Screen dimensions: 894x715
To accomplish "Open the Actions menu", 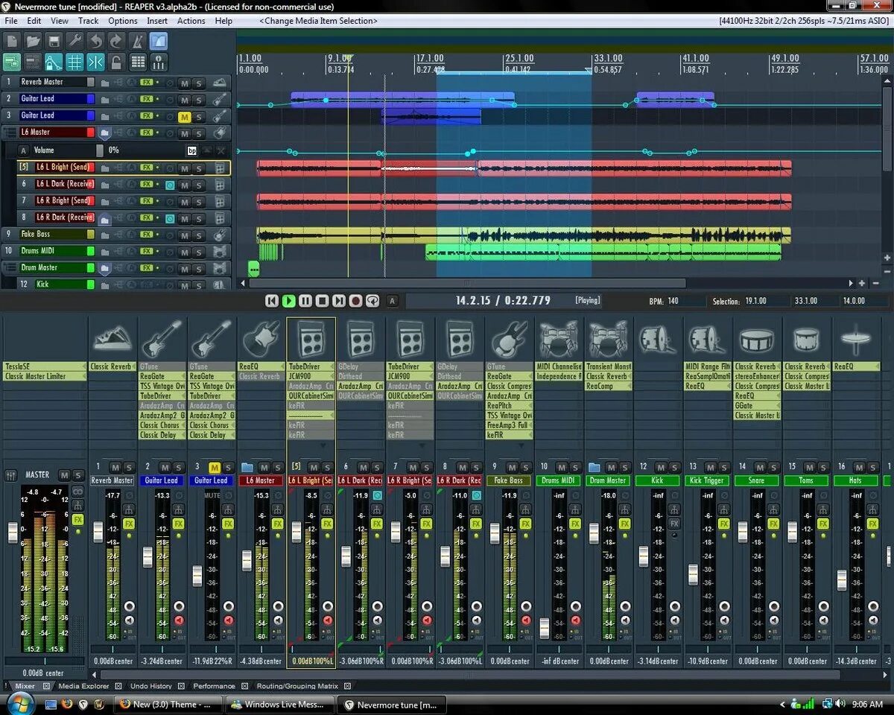I will tap(191, 21).
